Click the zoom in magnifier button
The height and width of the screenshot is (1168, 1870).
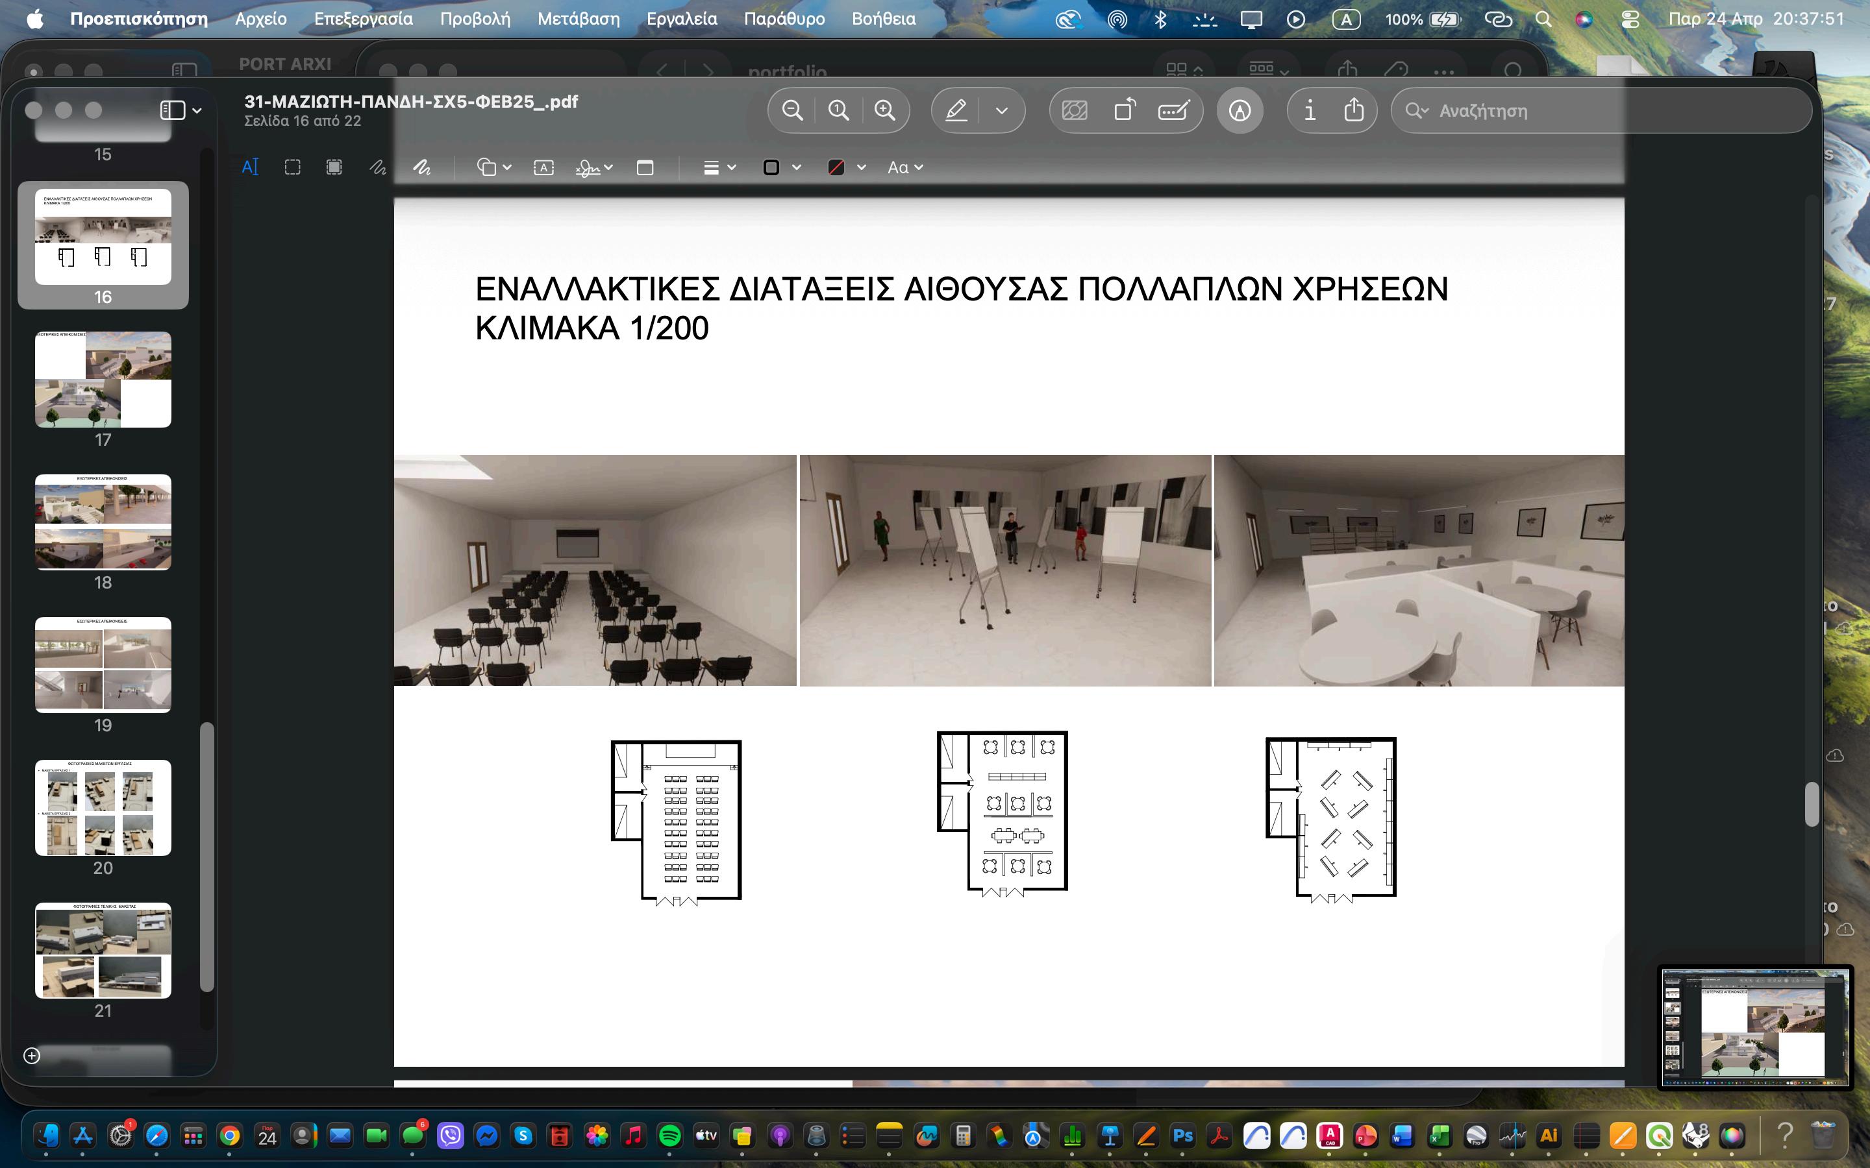tap(885, 110)
